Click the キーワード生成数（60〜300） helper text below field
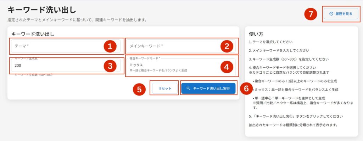 (36, 75)
